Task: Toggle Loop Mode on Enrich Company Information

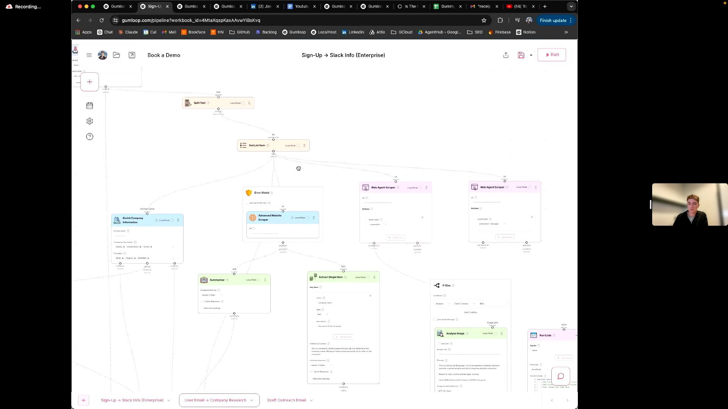Action: tap(172, 220)
